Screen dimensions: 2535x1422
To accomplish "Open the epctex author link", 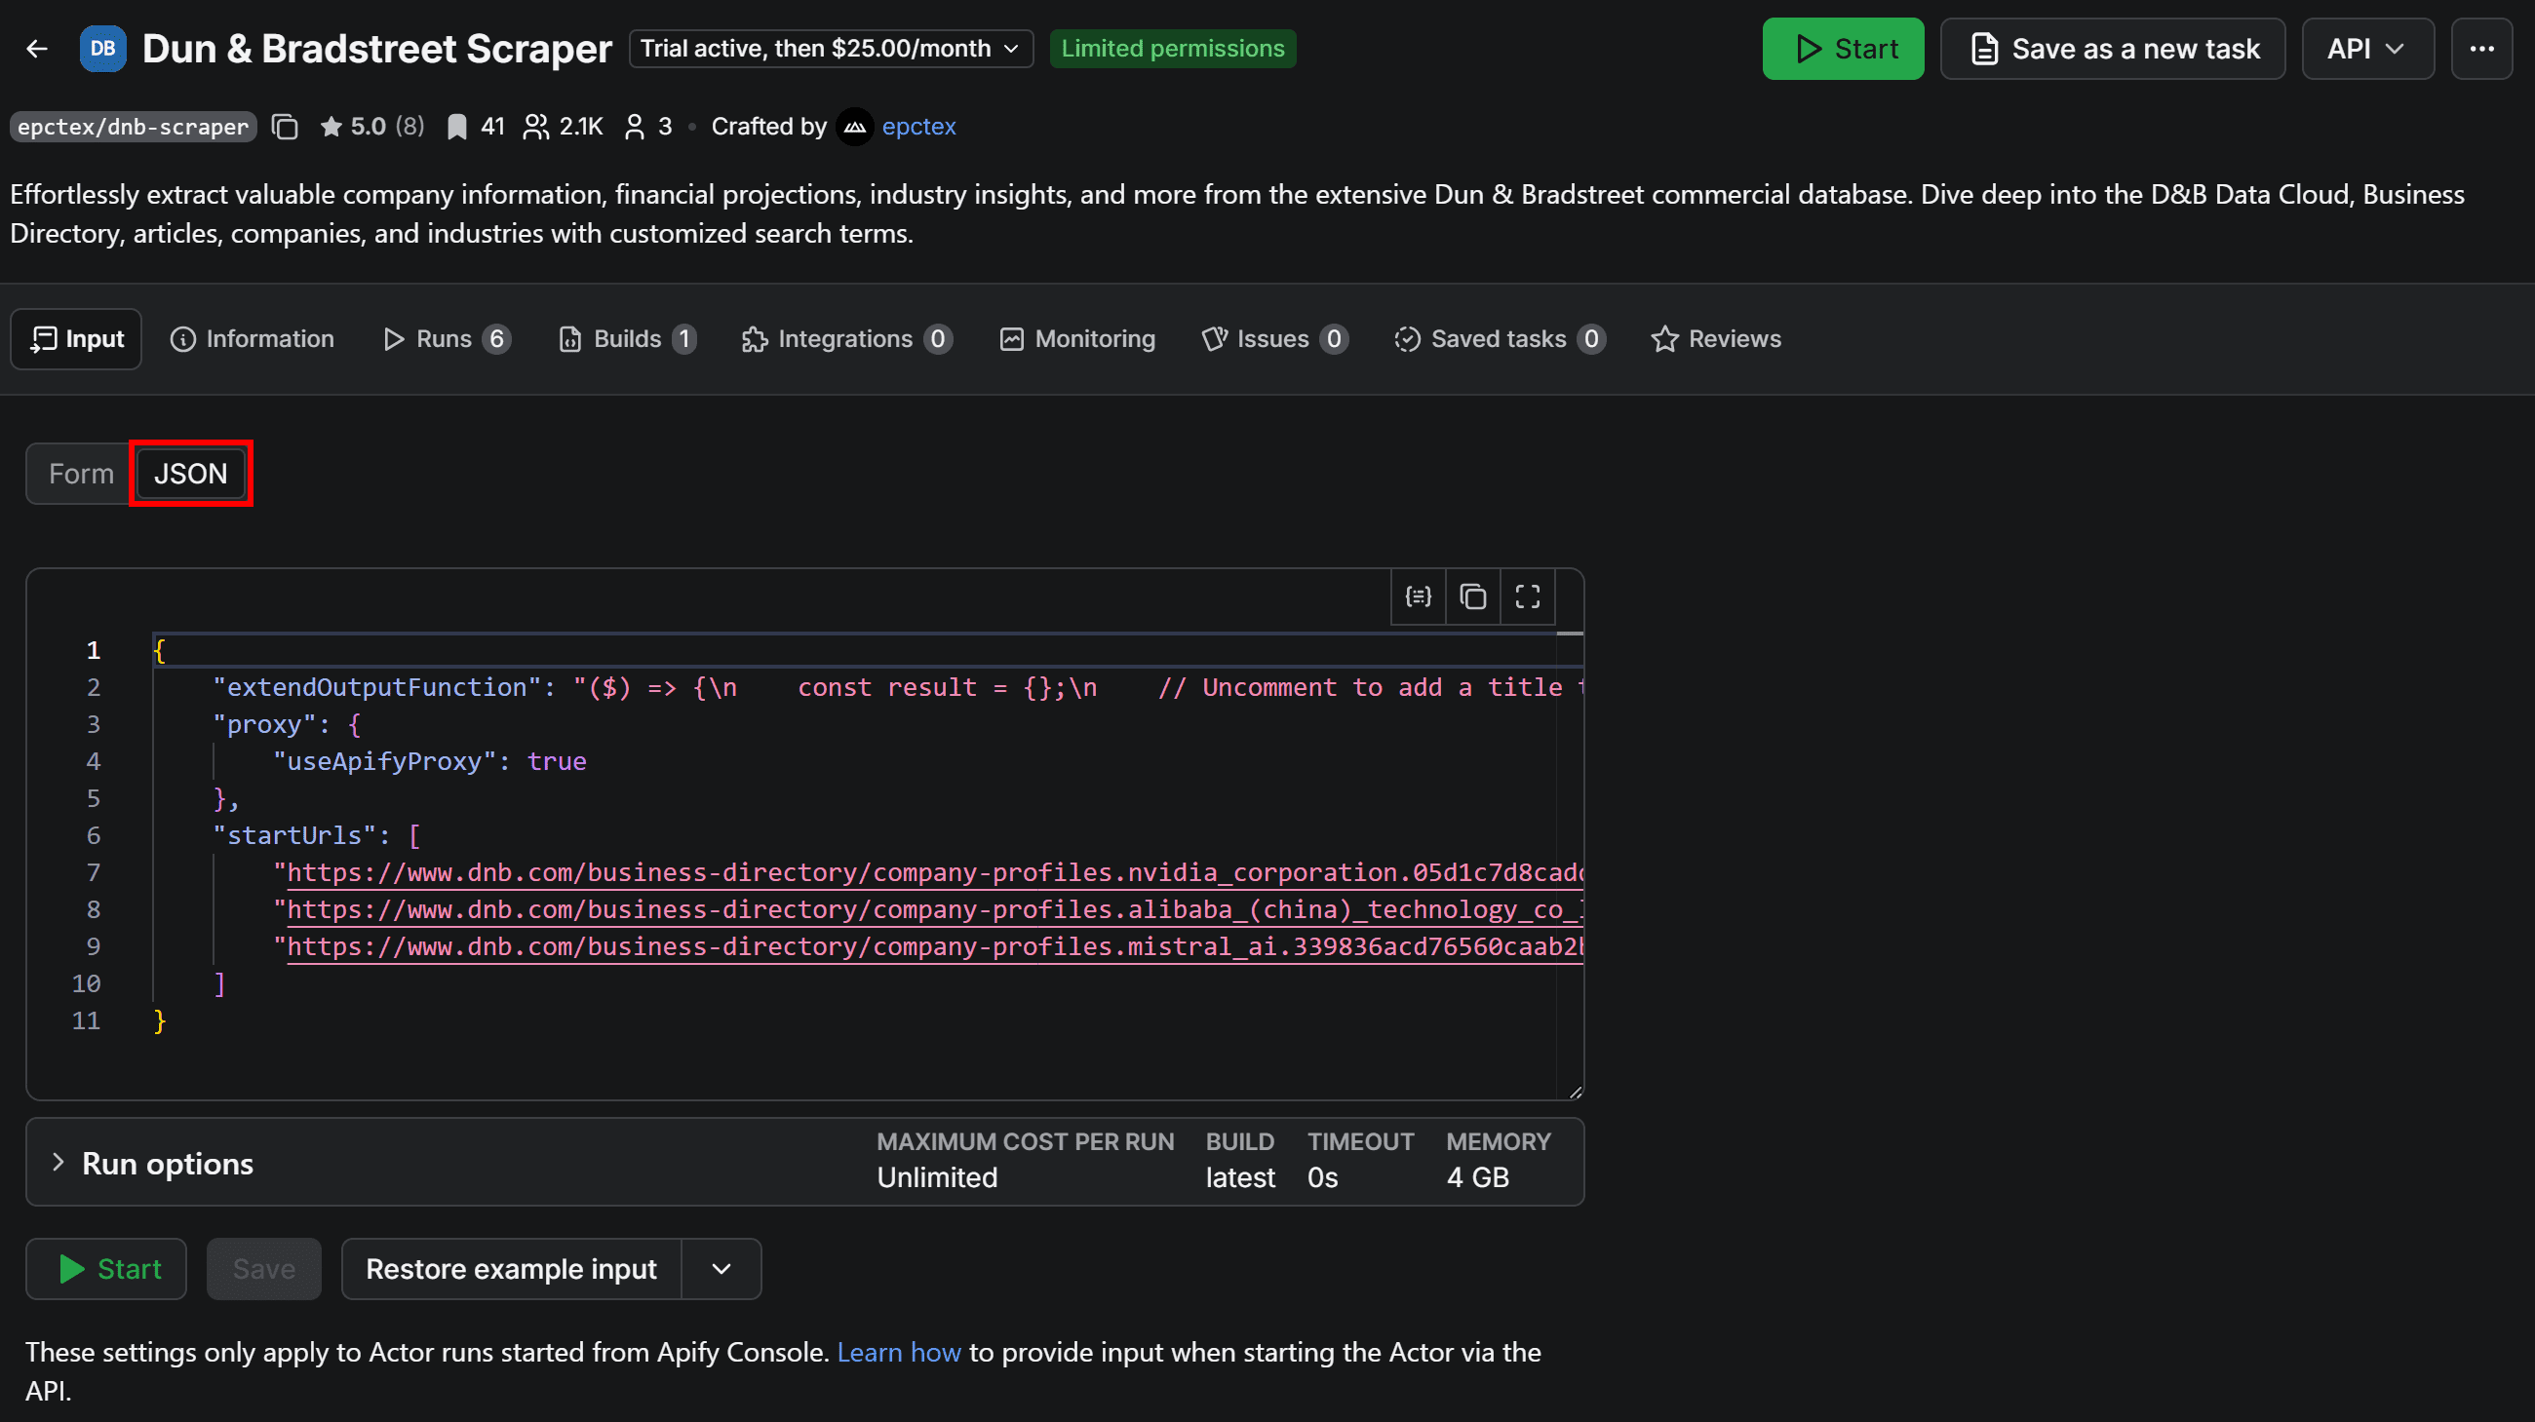I will coord(918,127).
